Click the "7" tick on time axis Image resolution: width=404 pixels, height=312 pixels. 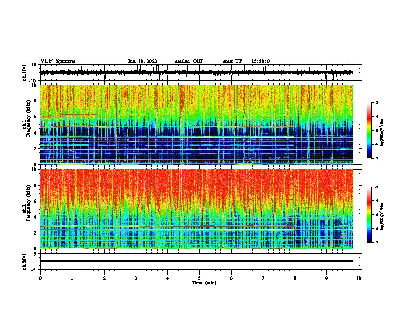point(263,278)
